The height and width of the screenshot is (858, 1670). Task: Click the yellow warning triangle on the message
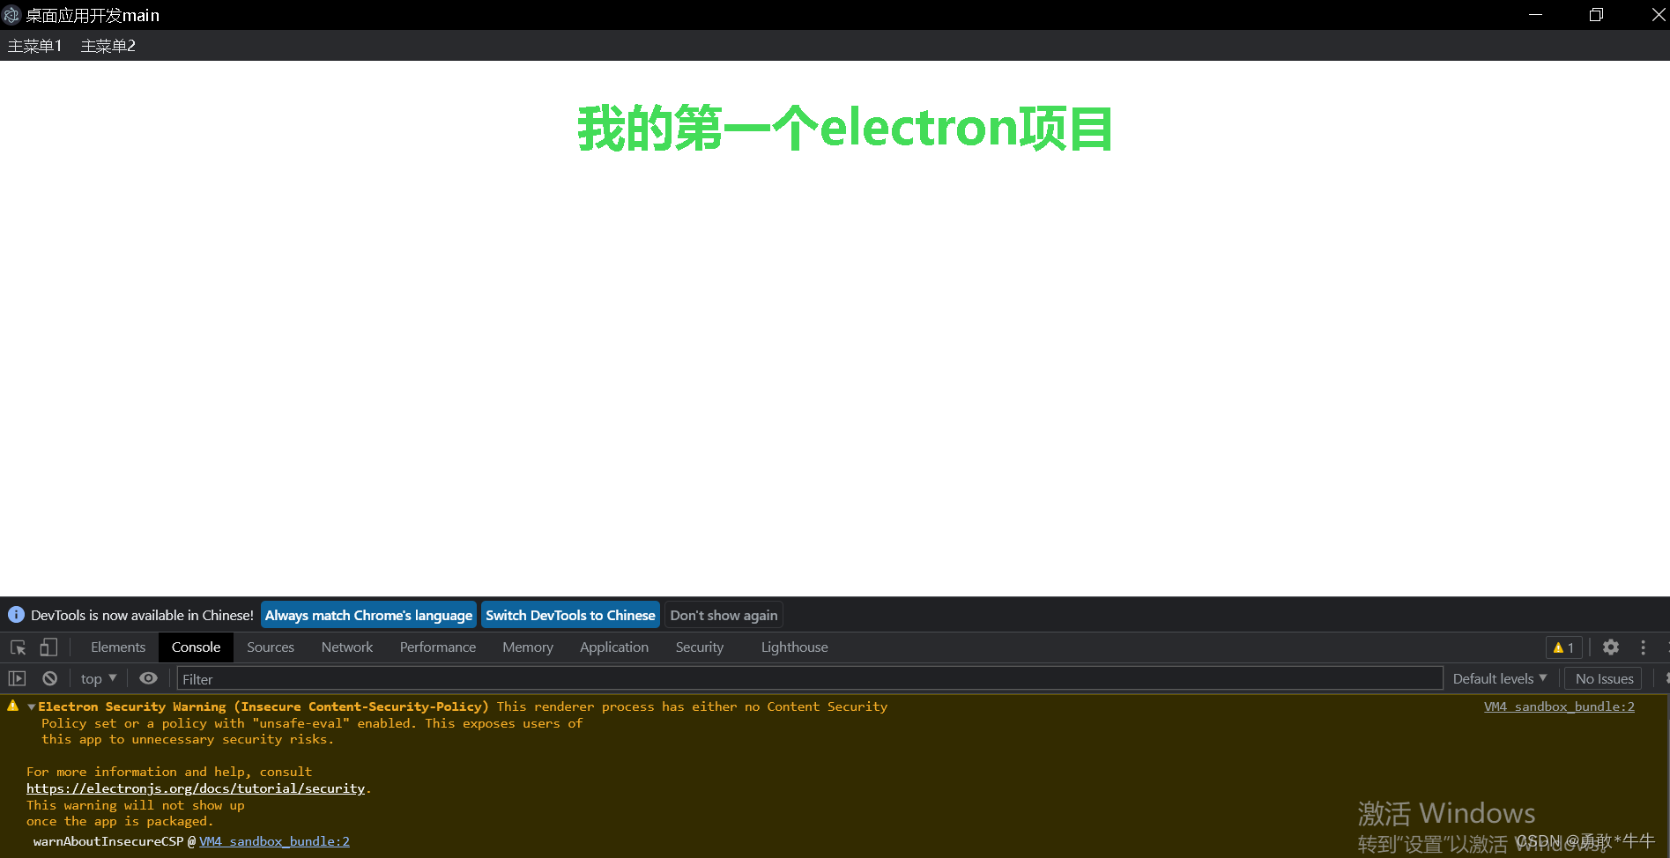[x=12, y=706]
